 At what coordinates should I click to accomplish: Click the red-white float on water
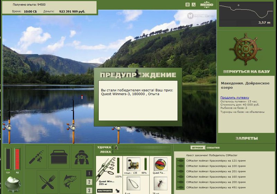tap(82, 97)
